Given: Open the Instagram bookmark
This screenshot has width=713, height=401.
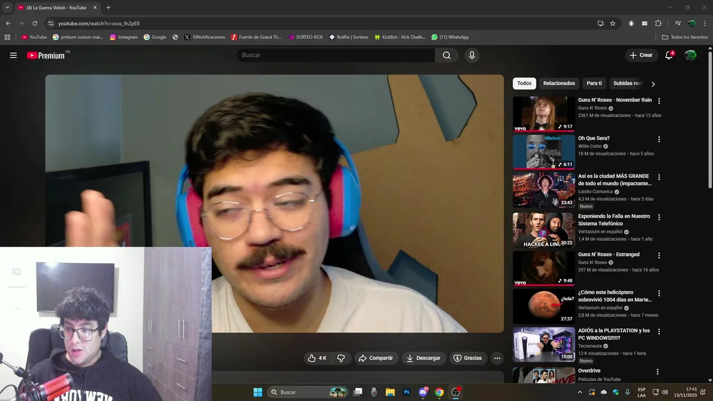Looking at the screenshot, I should pyautogui.click(x=124, y=37).
